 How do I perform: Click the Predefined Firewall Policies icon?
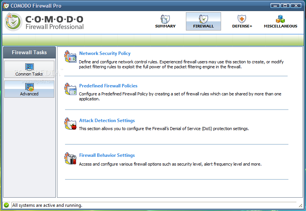click(x=70, y=89)
